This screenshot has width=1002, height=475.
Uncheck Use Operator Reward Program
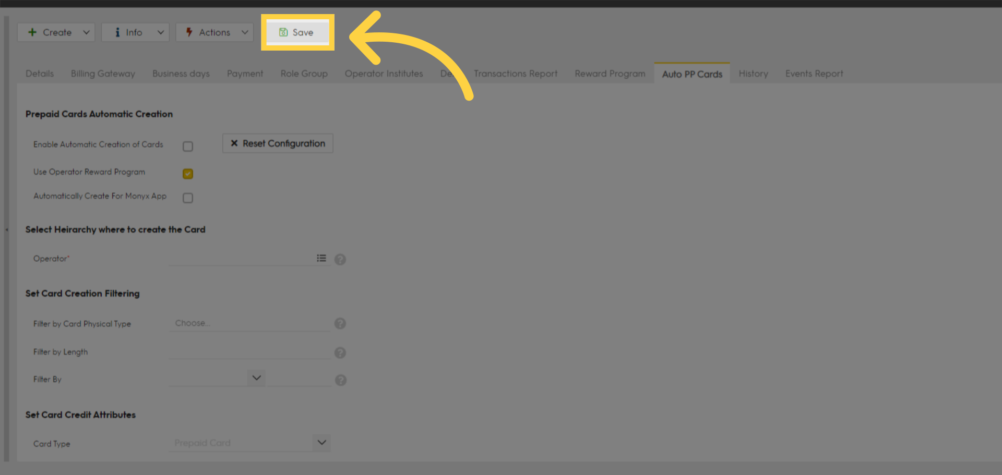(188, 174)
